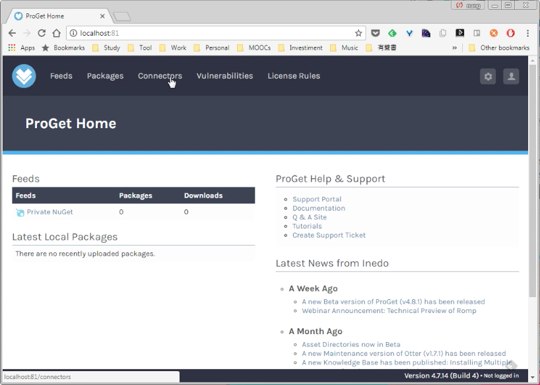Open Otter v1.7.1 maintenance release link
This screenshot has width=540, height=385.
point(404,353)
